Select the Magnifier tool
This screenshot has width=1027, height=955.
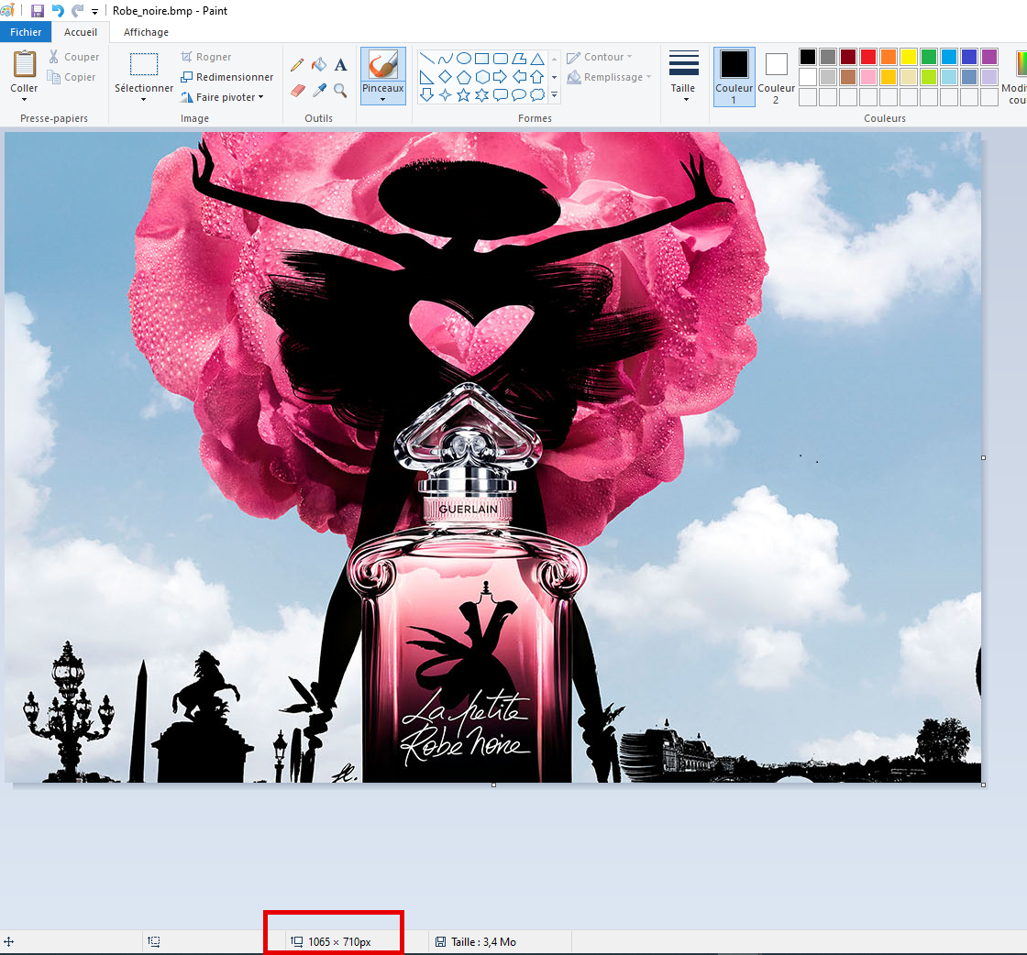(340, 90)
